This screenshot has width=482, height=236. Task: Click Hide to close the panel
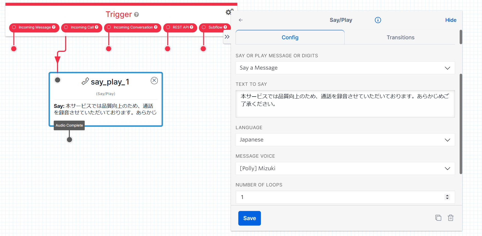tap(451, 20)
